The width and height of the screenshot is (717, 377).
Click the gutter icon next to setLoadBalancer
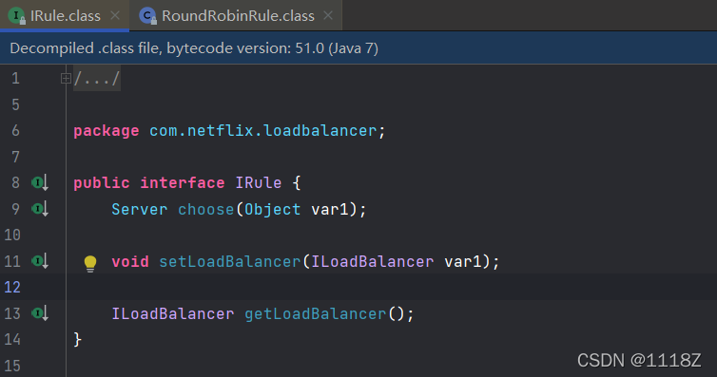coord(40,261)
